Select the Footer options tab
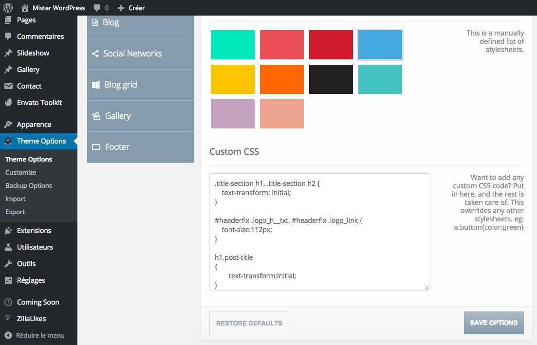The image size is (537, 345). (x=117, y=147)
